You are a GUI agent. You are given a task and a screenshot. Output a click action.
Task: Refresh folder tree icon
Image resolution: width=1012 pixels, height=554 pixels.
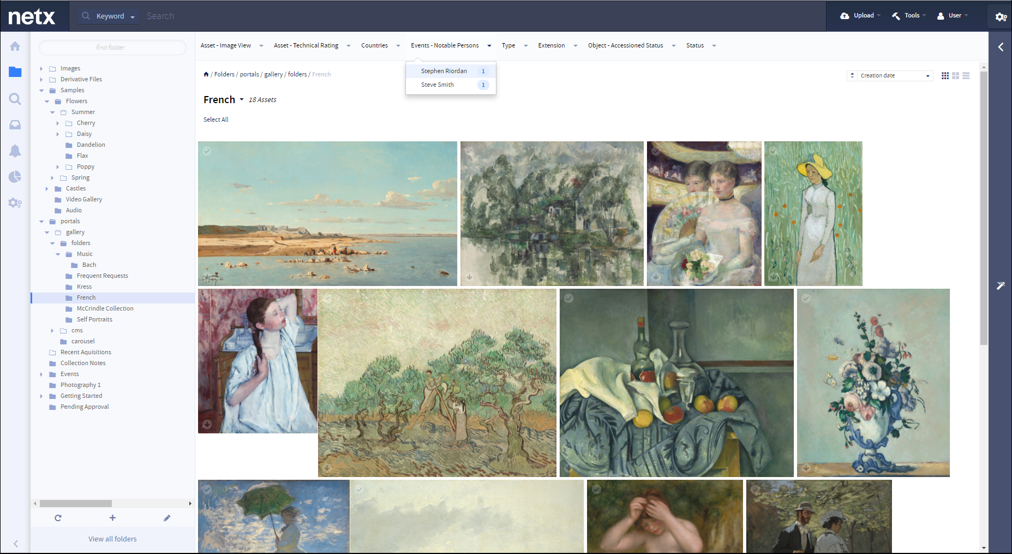click(x=58, y=518)
